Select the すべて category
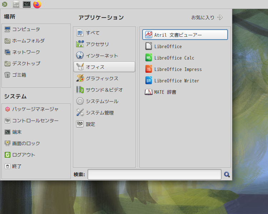This screenshot has width=268, height=214. click(104, 33)
